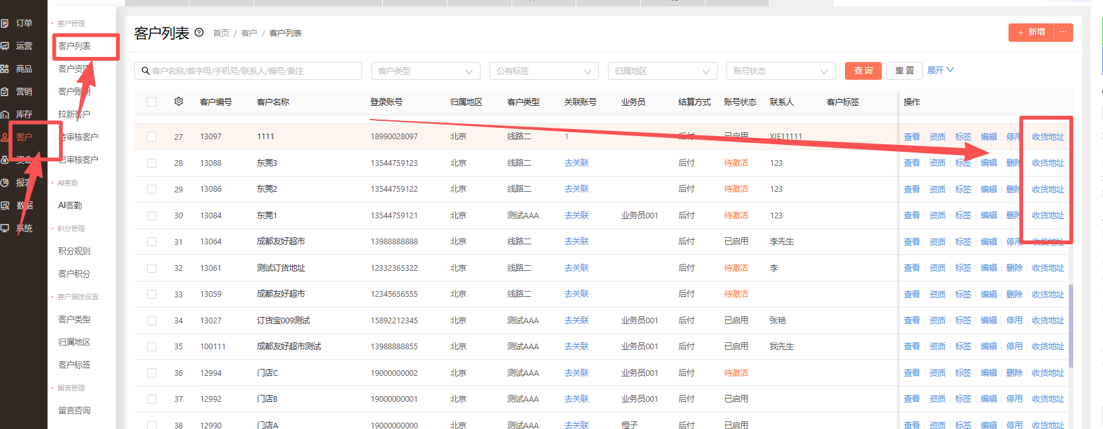Open the 商品 sidebar icon

tap(4, 69)
